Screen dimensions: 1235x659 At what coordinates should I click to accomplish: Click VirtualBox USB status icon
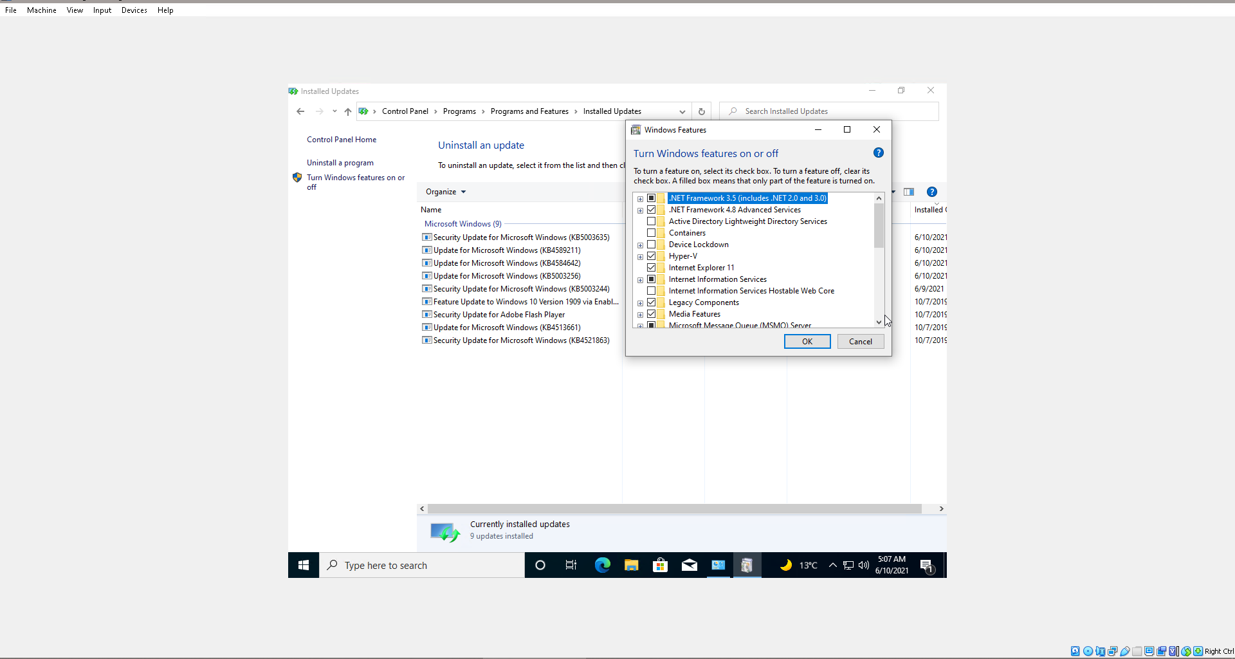coord(1125,651)
